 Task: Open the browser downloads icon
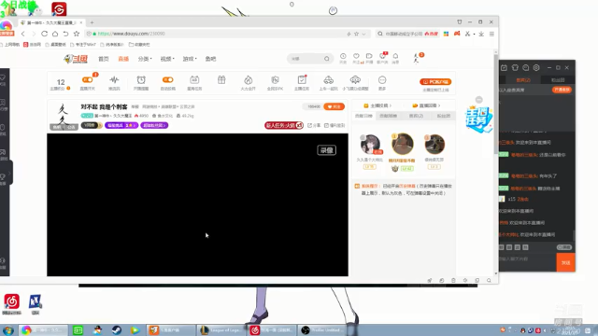[481, 34]
